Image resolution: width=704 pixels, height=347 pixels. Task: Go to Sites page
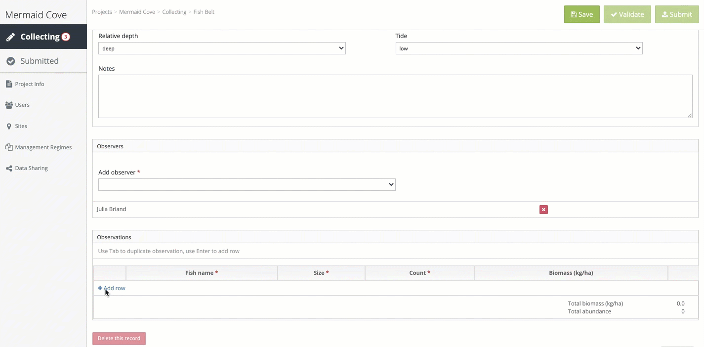click(x=21, y=126)
